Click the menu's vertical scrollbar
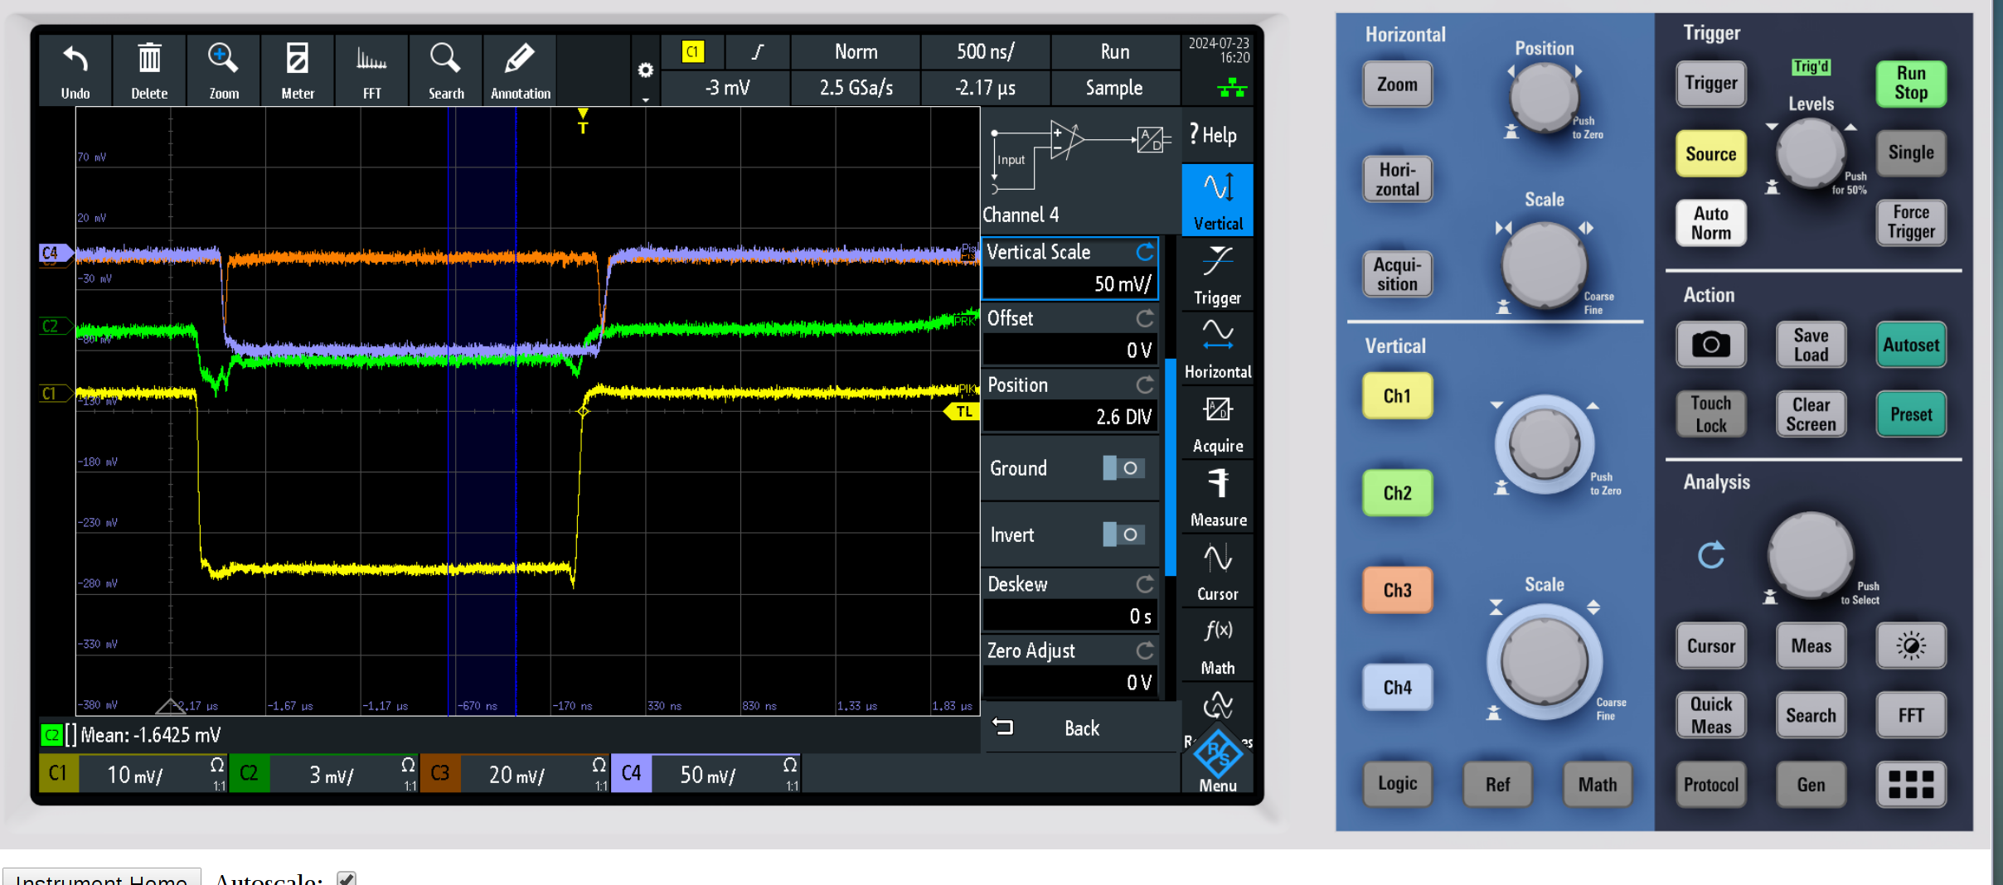Screen dimensions: 2003x885 [x=1170, y=467]
